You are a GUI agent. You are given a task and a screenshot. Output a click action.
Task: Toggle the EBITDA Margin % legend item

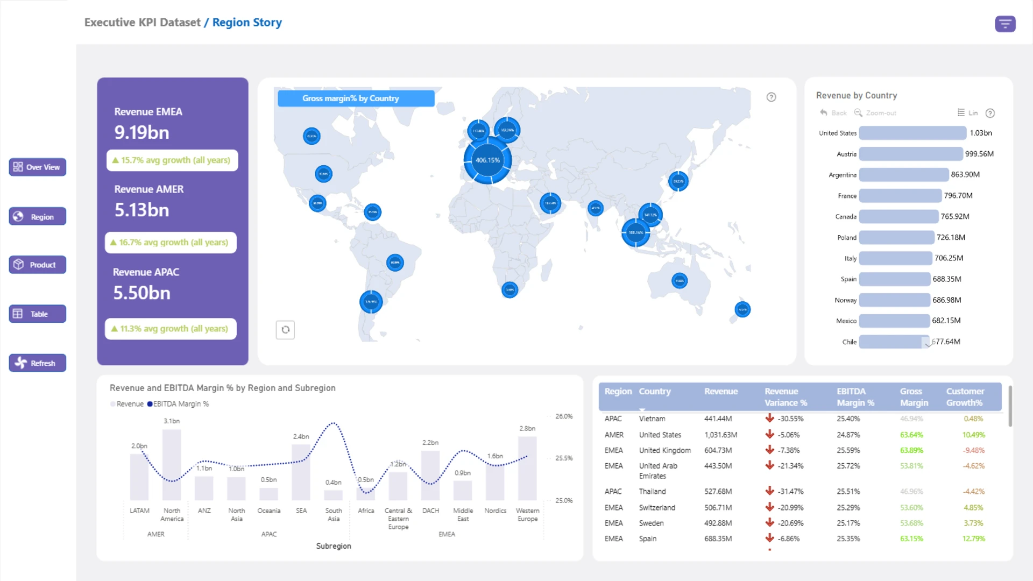coord(178,404)
